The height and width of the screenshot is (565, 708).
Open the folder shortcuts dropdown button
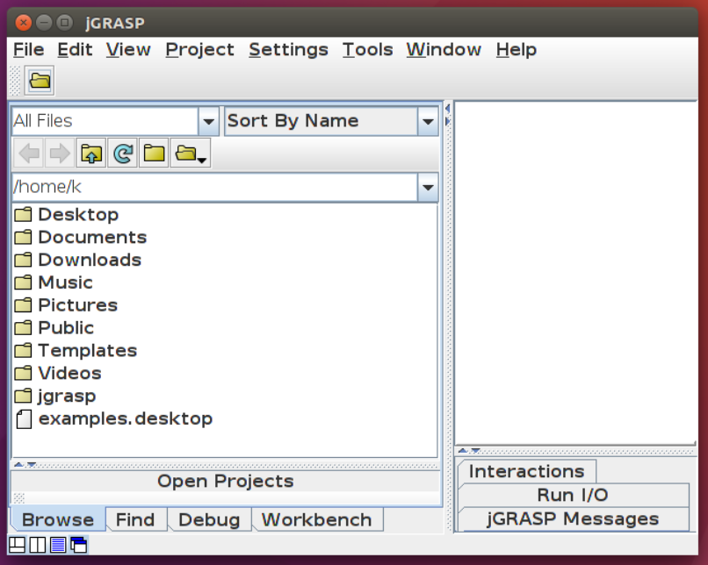191,154
